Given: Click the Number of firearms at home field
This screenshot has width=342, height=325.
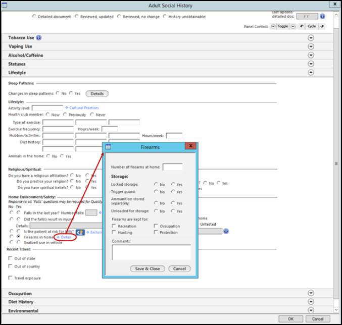Looking at the screenshot, I should [x=173, y=167].
